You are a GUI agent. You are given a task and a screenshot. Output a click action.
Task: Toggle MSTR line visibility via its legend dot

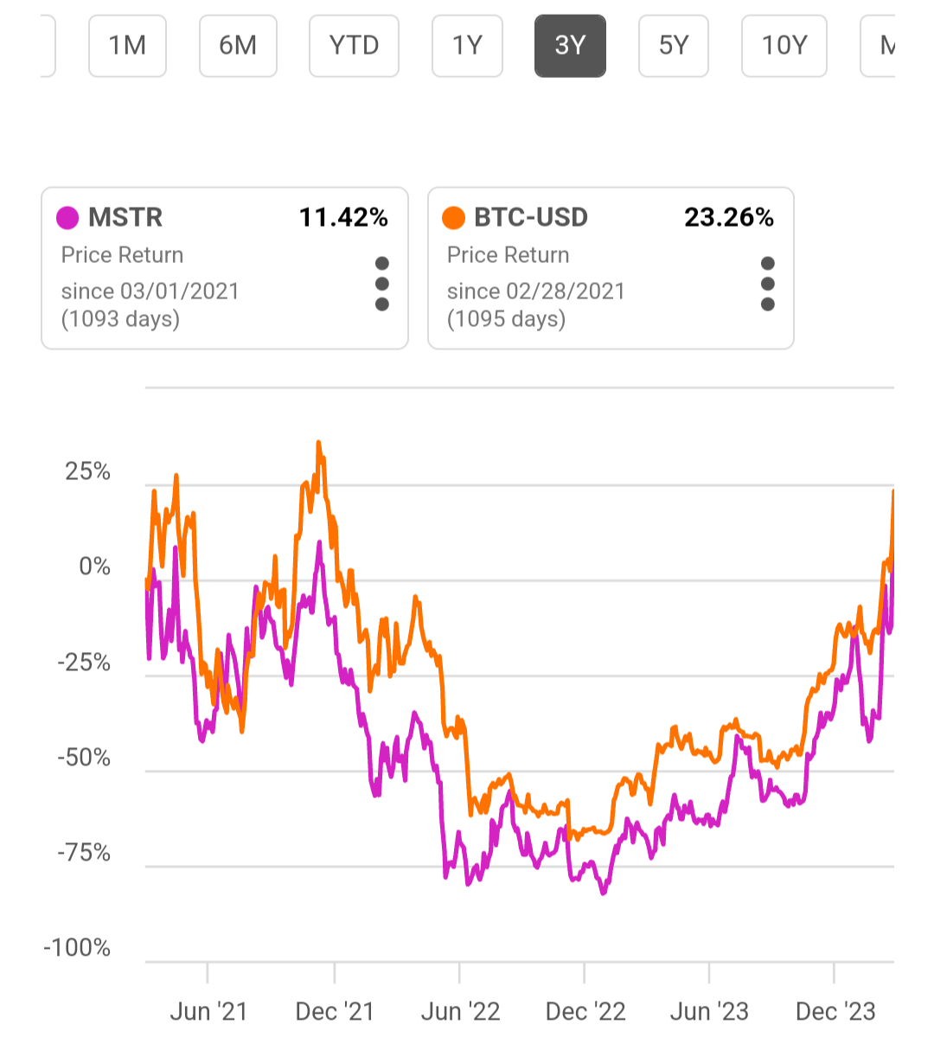coord(69,218)
